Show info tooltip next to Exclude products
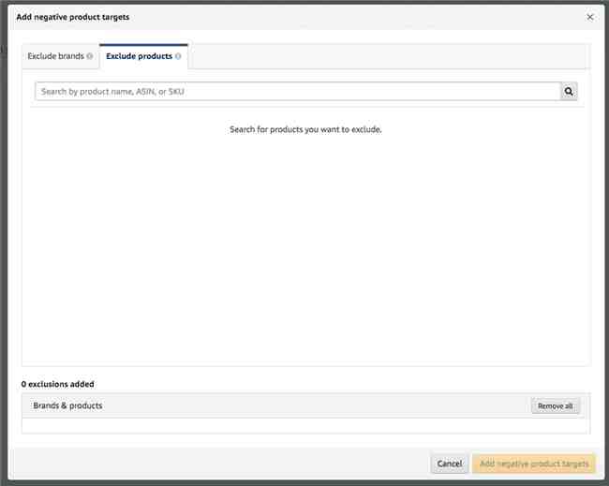Image resolution: width=609 pixels, height=486 pixels. 178,56
